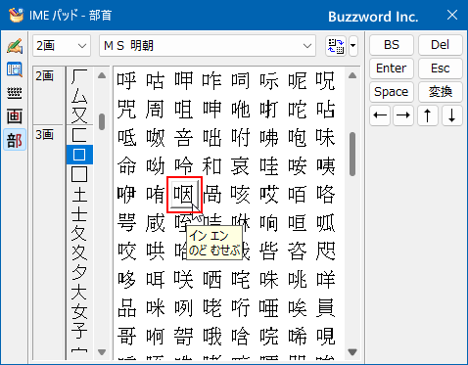
Task: Insert the kanji 咲
Action: (x=184, y=280)
